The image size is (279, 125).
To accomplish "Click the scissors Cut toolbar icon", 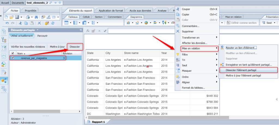I will point(20,23).
